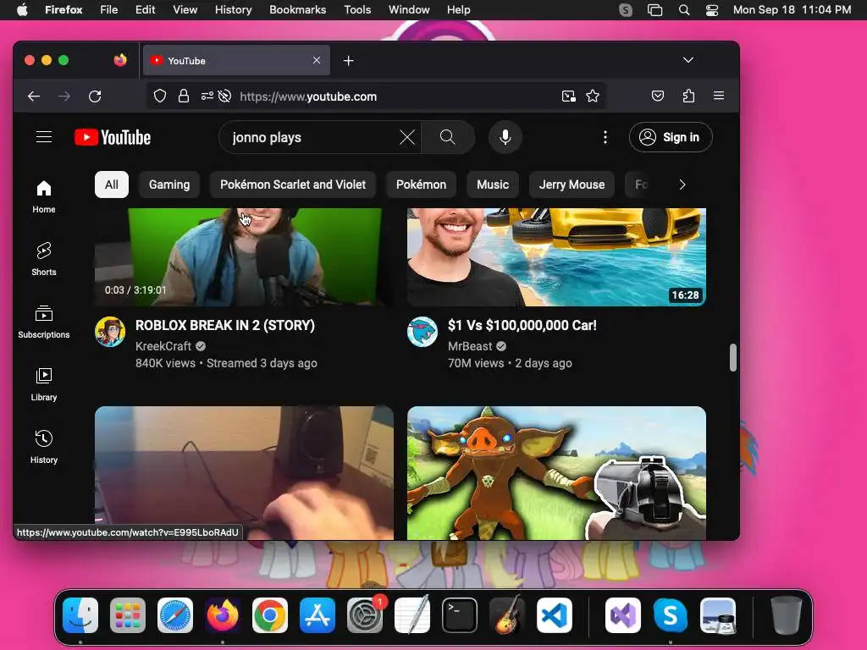Open the Firefox View pinned tab icon
Image resolution: width=867 pixels, height=650 pixels.
pos(120,60)
